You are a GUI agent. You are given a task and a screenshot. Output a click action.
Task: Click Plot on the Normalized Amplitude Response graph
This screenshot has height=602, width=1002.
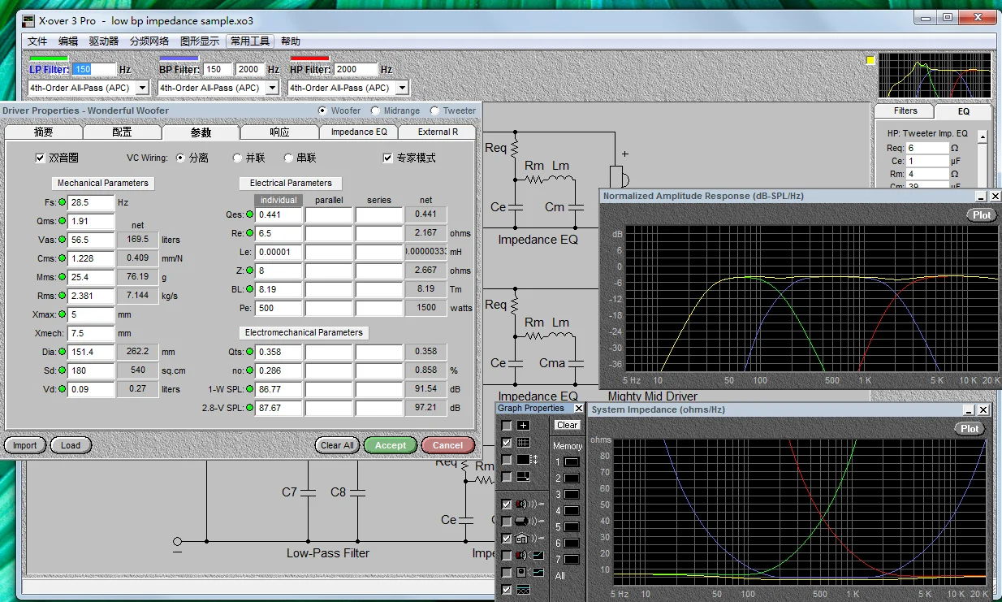point(982,215)
